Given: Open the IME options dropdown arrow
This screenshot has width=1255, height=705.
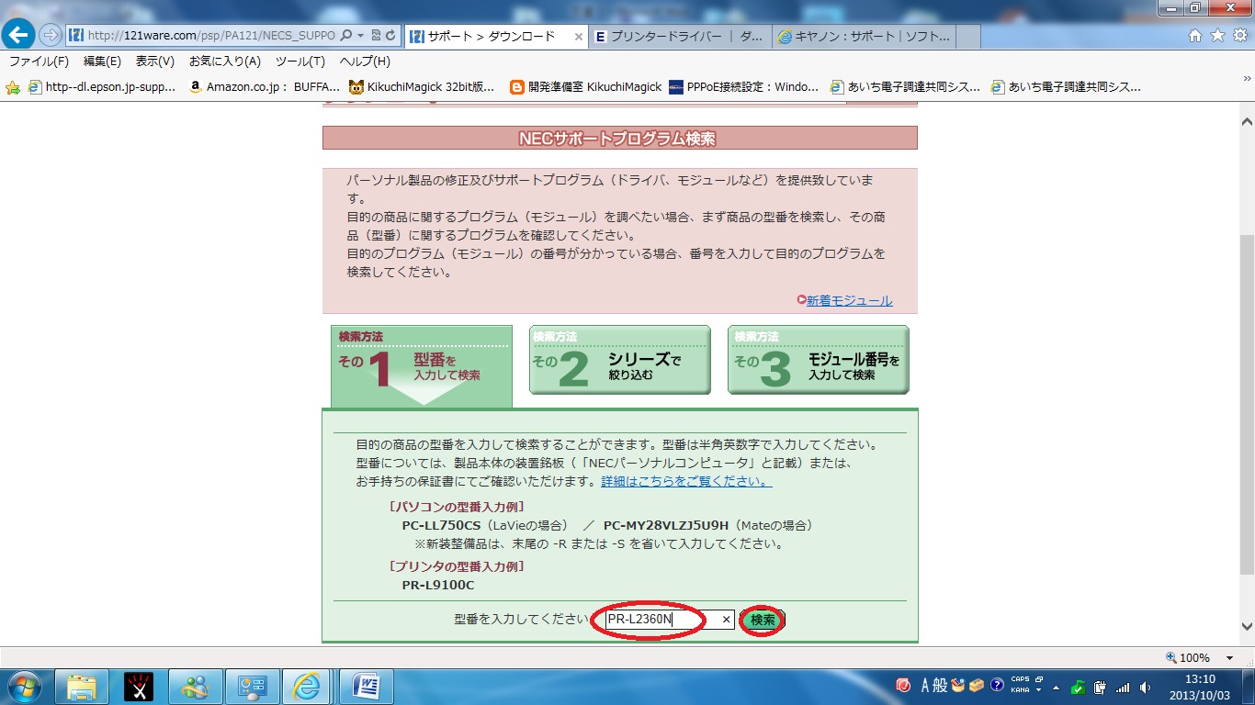Looking at the screenshot, I should click(x=1036, y=688).
